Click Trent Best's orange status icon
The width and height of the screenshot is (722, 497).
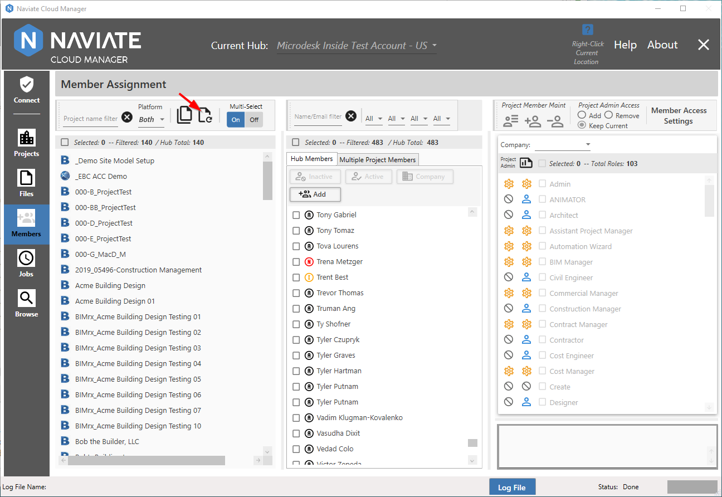click(309, 277)
